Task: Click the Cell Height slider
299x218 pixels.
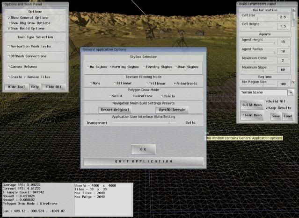Action: pyautogui.click(x=259, y=28)
